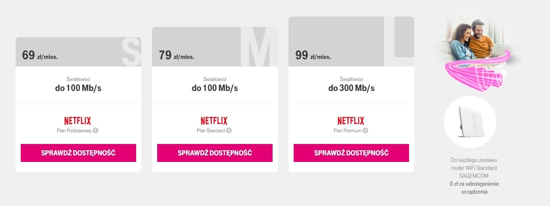This screenshot has width=550, height=206.
Task: Click the couple on sofa promotional image
Action: (x=477, y=53)
